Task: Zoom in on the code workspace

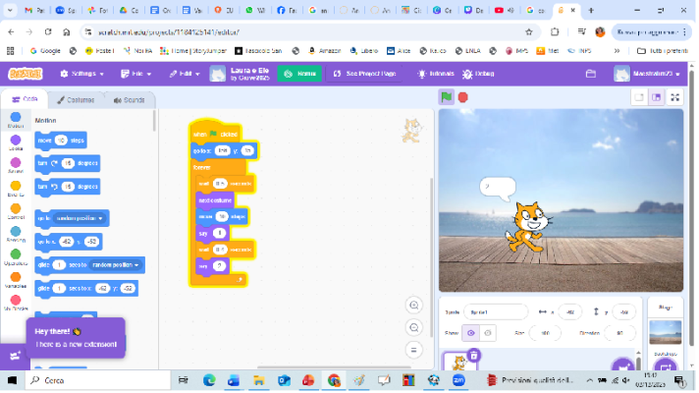Action: (414, 306)
